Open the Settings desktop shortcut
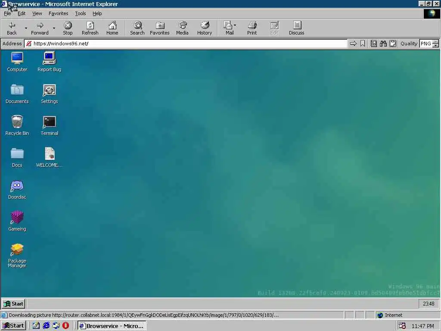This screenshot has height=331, width=441. coord(49,94)
